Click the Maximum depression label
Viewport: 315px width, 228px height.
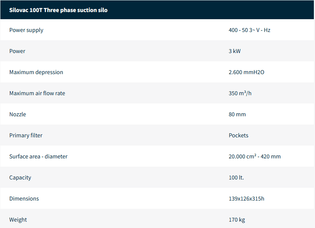coord(36,72)
